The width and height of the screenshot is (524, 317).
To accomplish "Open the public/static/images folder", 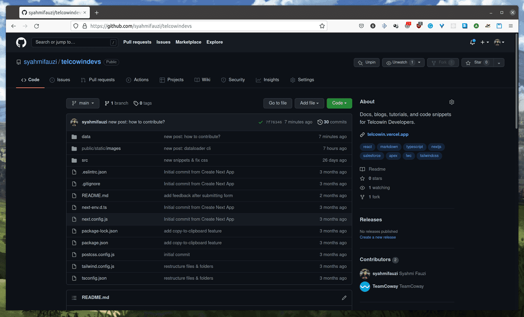I will [x=101, y=148].
